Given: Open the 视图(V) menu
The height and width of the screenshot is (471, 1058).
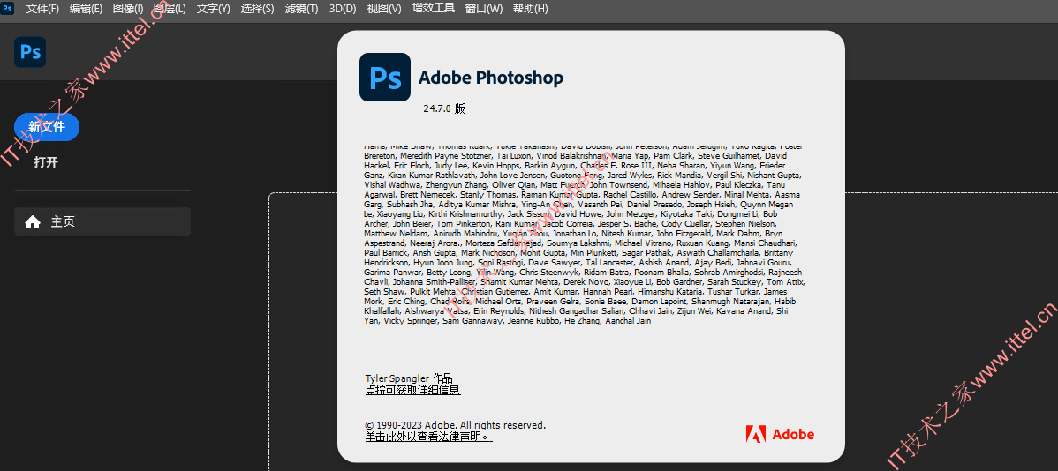Looking at the screenshot, I should pos(384,9).
